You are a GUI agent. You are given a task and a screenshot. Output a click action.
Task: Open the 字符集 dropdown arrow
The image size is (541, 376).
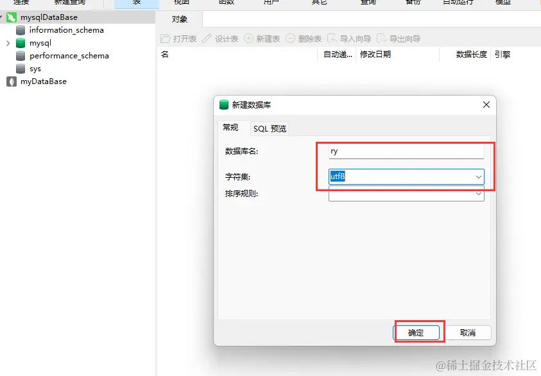tap(479, 177)
